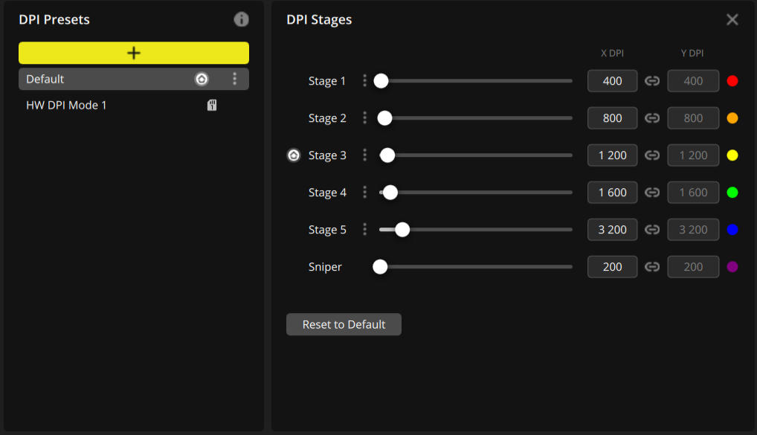Add a new DPI preset
Screen dimensions: 757x435
134,53
